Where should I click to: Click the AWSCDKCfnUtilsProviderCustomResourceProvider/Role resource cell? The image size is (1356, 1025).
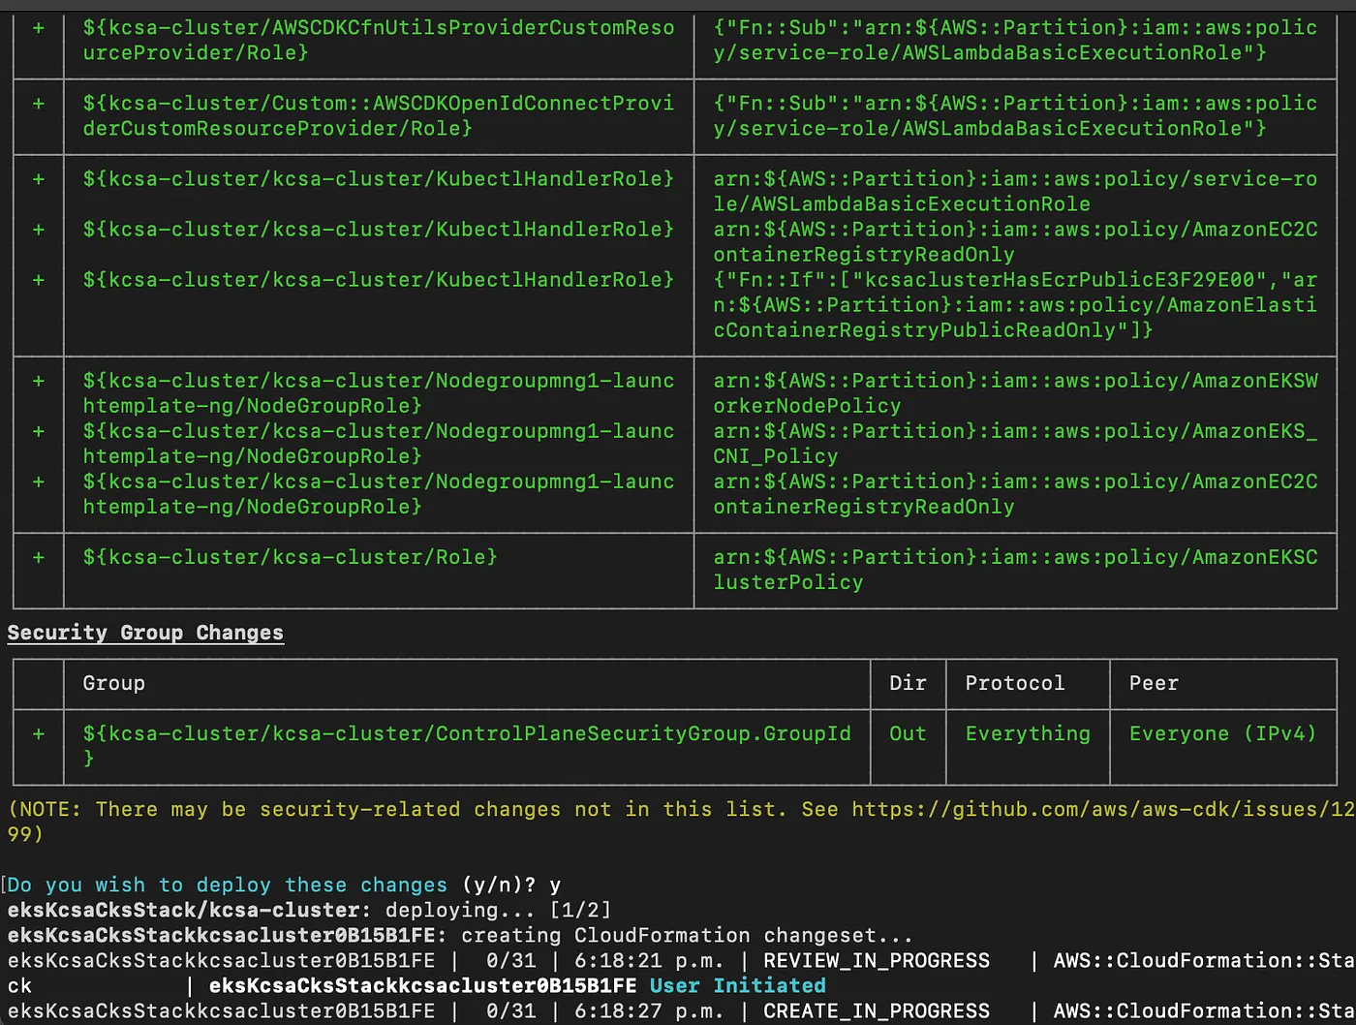[x=379, y=40]
